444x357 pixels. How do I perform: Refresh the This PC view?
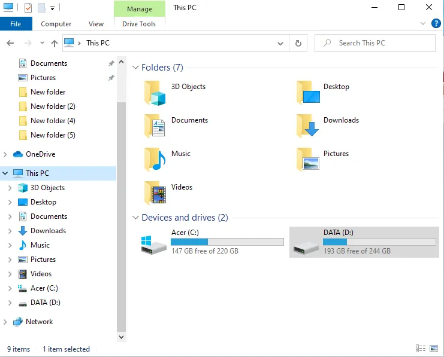point(298,43)
